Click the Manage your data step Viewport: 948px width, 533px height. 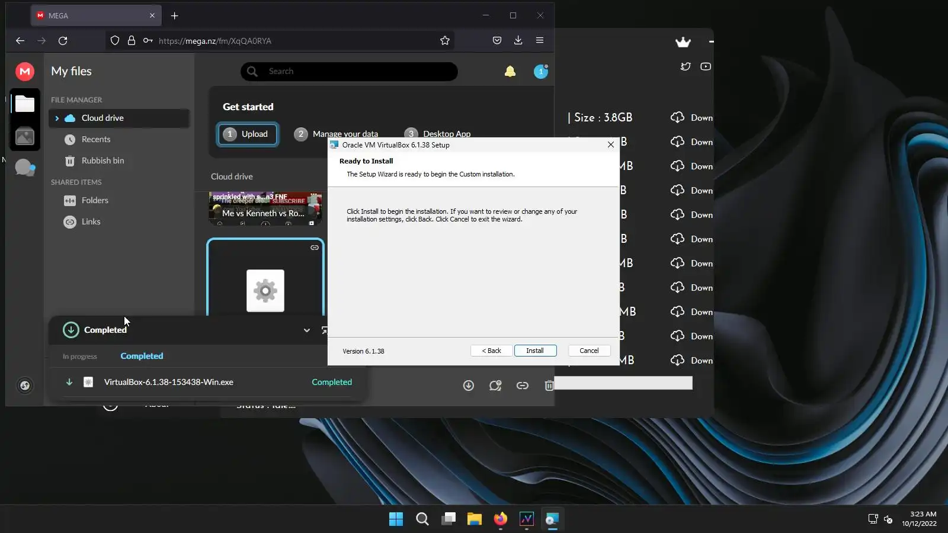click(x=336, y=134)
